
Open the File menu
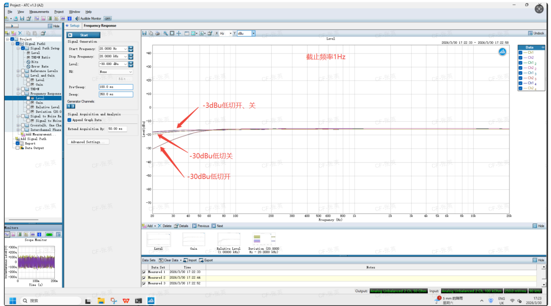10,12
